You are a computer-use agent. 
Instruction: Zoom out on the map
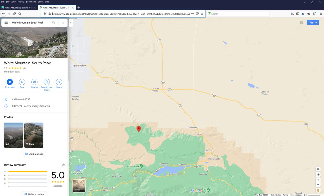click(x=318, y=185)
